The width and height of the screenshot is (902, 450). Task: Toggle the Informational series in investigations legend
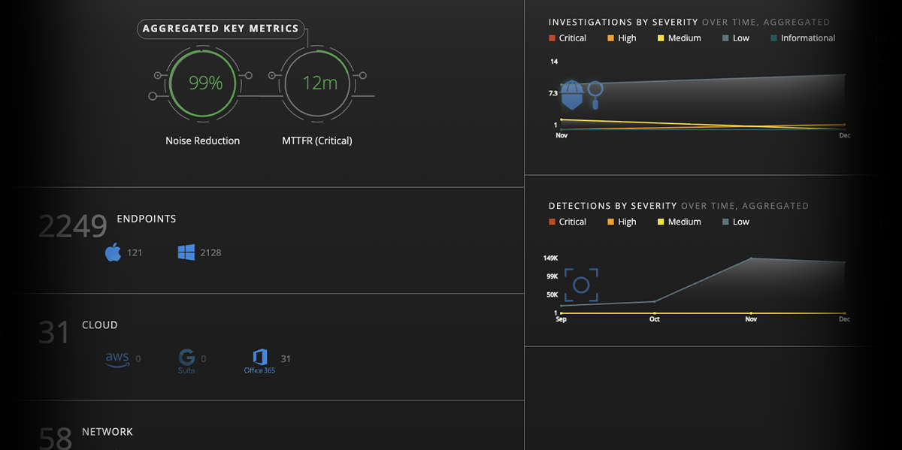coord(802,38)
